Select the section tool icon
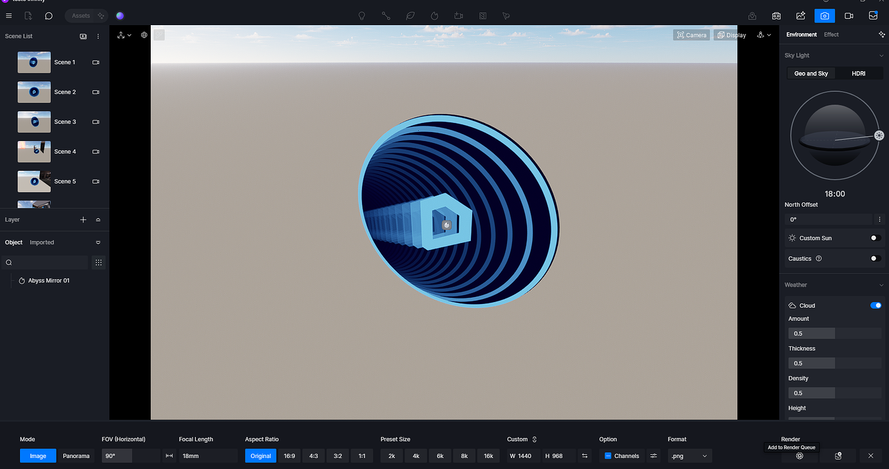The width and height of the screenshot is (889, 469). click(x=483, y=15)
